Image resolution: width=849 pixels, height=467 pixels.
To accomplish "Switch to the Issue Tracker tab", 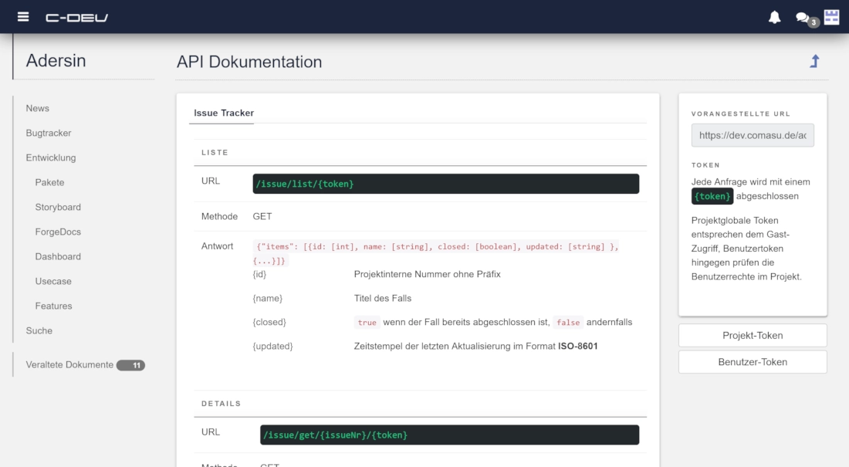I will (x=224, y=113).
